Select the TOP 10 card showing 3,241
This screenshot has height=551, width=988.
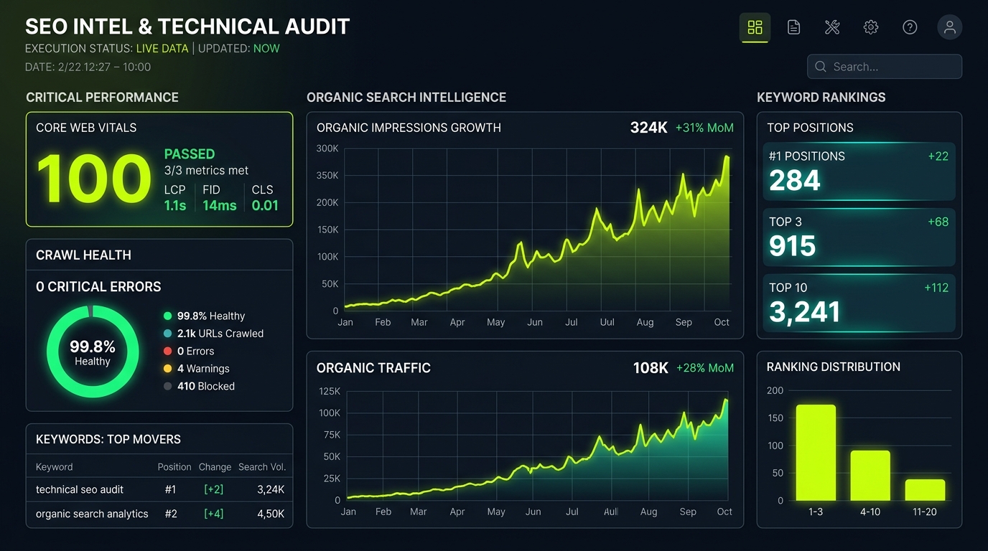(x=859, y=303)
